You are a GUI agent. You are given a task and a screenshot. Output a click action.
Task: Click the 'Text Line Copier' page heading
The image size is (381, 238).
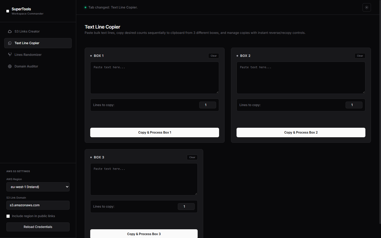(x=102, y=27)
